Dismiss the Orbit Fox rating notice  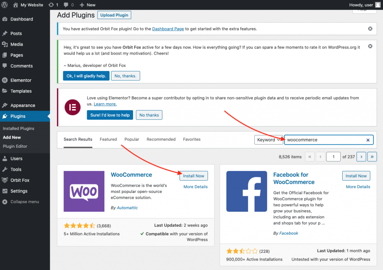tap(370, 46)
